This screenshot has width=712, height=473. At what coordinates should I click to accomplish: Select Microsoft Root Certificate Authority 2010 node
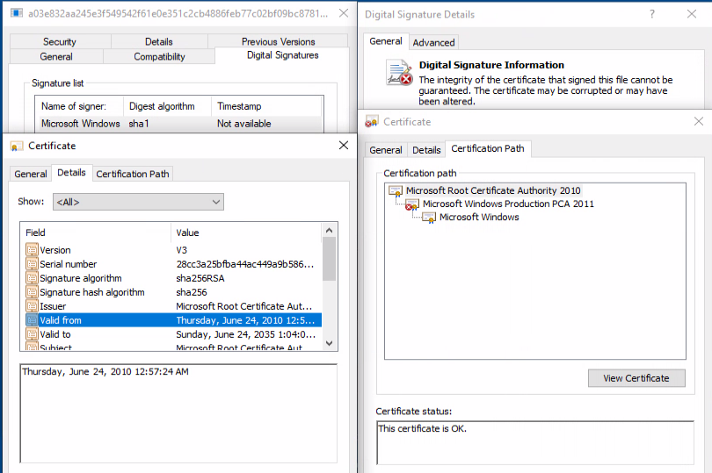[x=492, y=190]
